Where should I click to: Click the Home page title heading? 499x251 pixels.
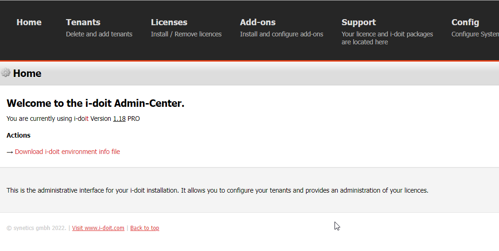click(27, 73)
